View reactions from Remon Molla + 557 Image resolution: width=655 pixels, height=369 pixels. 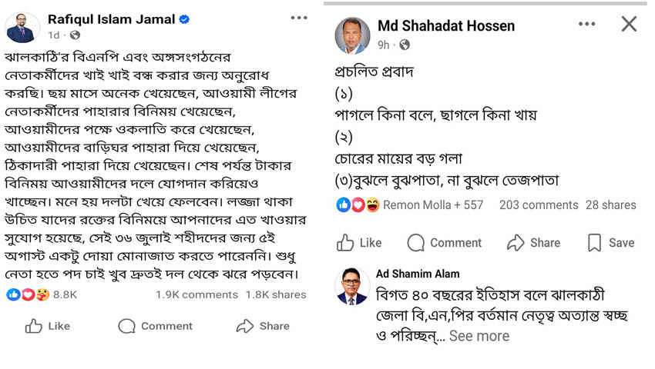(x=433, y=205)
